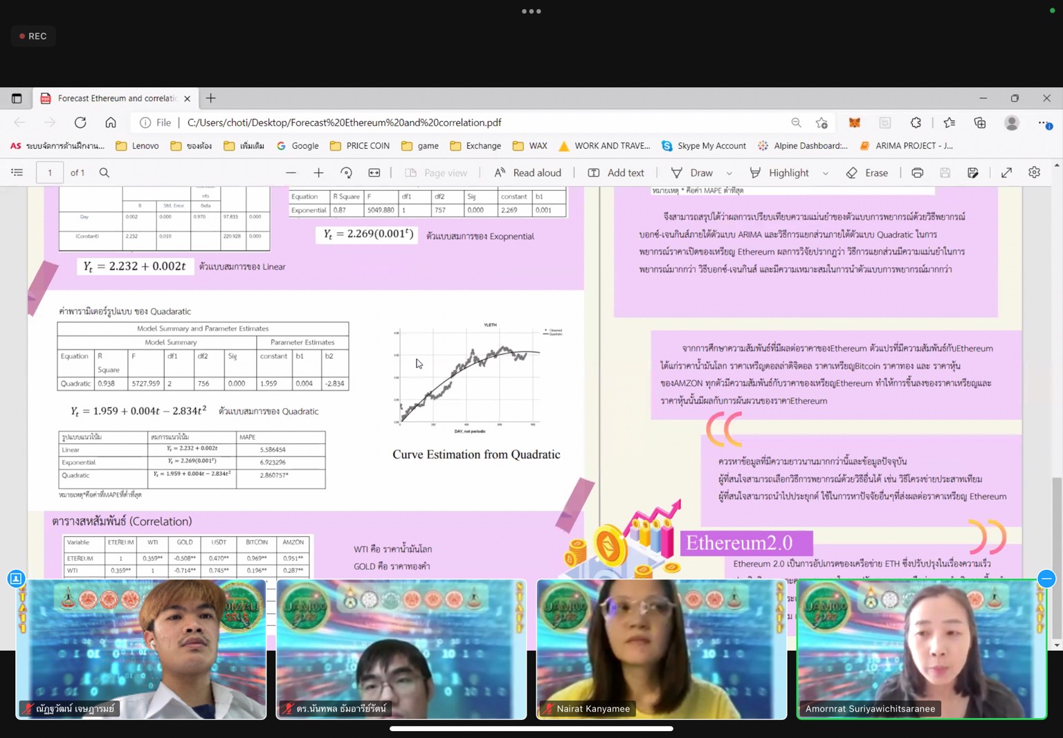Open the Collections panel
This screenshot has height=738, width=1063.
(980, 122)
